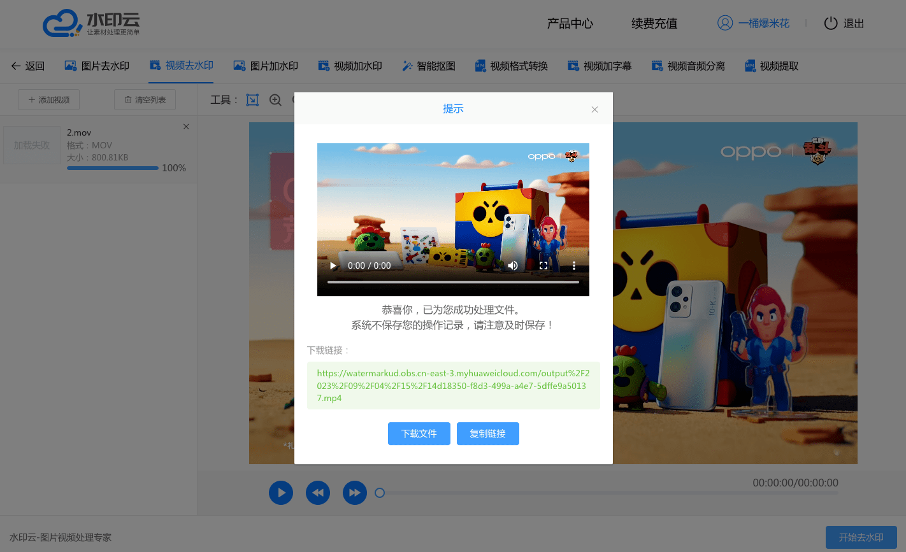This screenshot has width=906, height=552.
Task: Click the 视频音频分离 tab icon
Action: [x=658, y=66]
